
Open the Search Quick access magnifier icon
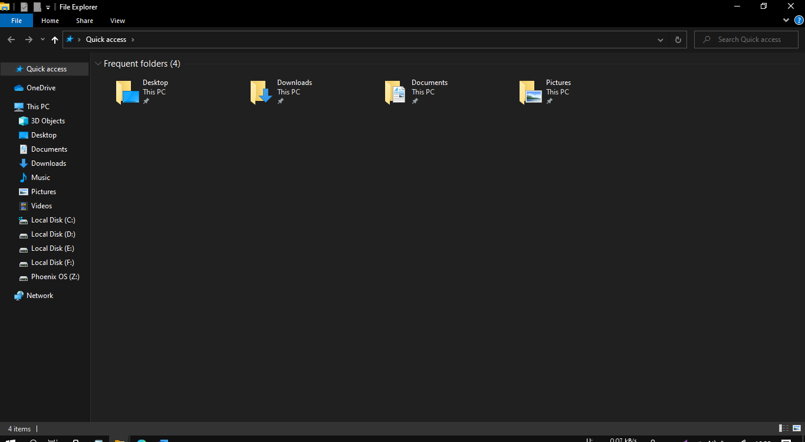coord(707,40)
